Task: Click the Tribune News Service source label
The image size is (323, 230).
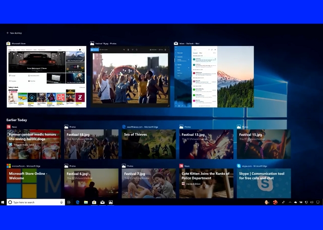Action: click(25, 145)
